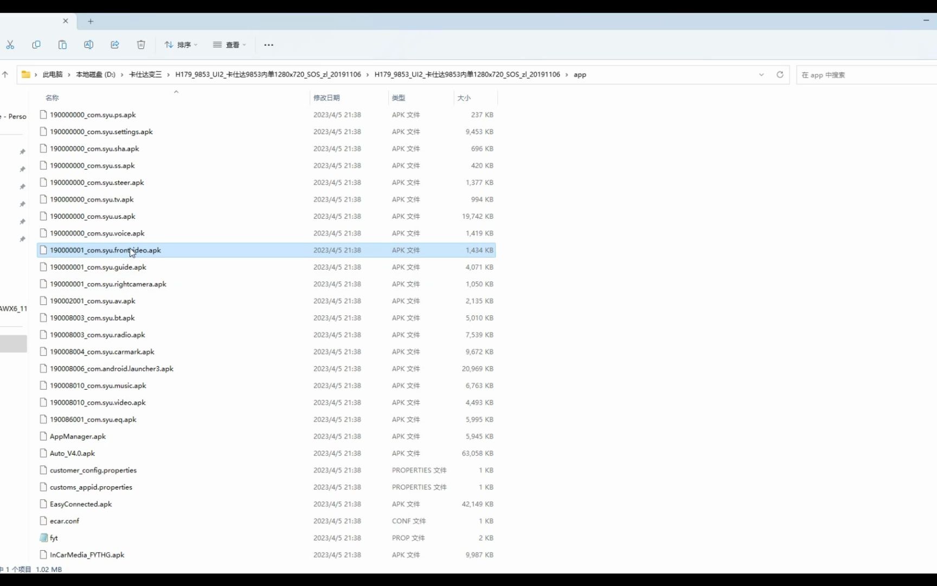The height and width of the screenshot is (586, 937).
Task: Select file 190008003_com.syu.radio.apk
Action: click(266, 335)
